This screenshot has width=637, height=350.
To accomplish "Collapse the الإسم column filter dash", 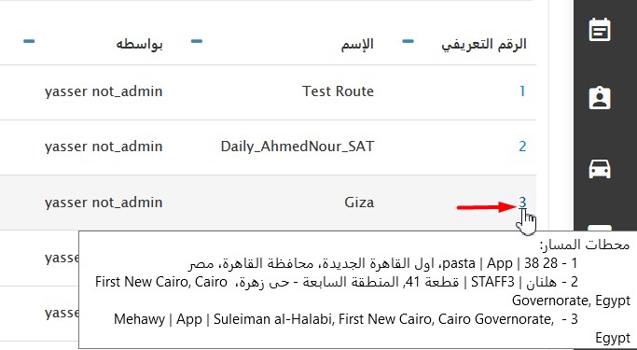I will (197, 41).
